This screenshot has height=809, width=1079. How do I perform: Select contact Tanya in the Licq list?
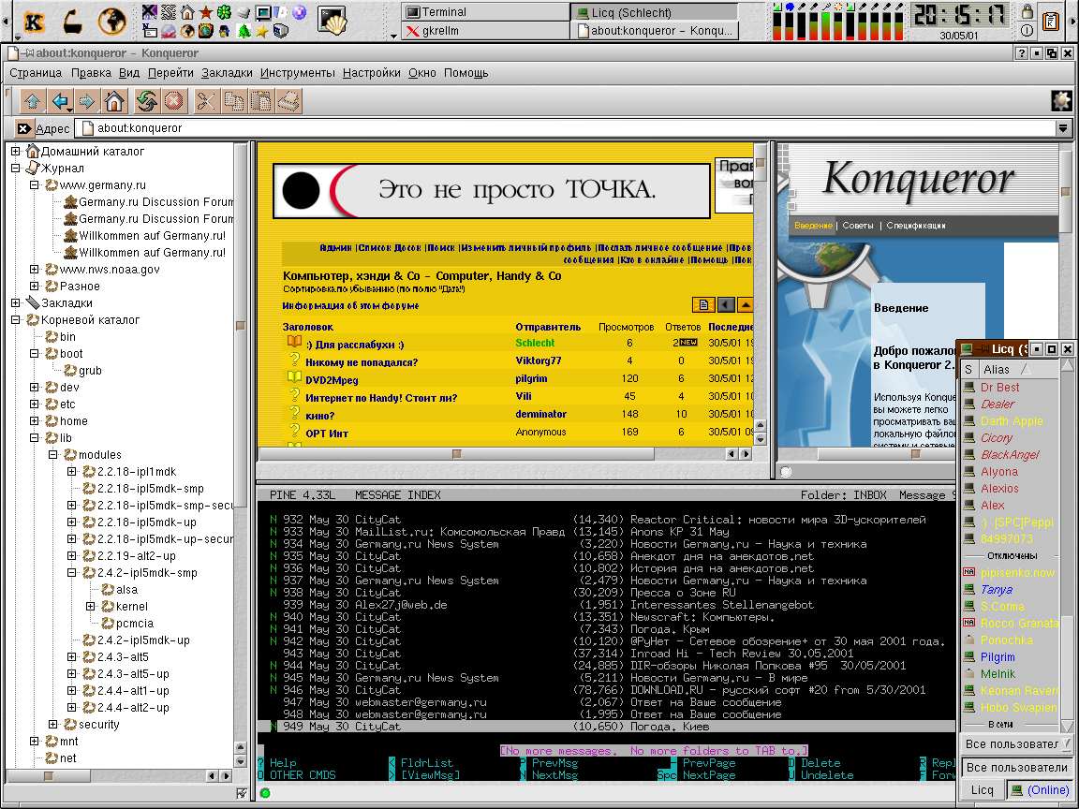997,590
